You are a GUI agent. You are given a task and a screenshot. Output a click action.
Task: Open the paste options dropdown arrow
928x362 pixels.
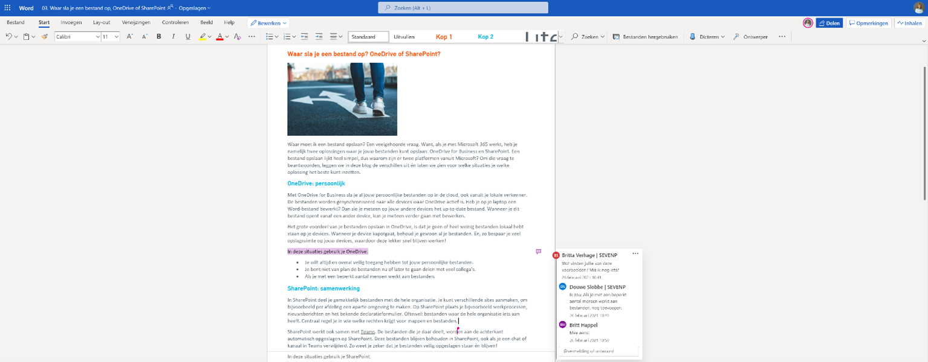point(33,37)
